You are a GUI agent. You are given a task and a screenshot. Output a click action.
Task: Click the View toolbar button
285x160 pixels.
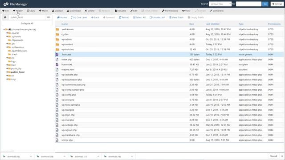tap(186, 11)
